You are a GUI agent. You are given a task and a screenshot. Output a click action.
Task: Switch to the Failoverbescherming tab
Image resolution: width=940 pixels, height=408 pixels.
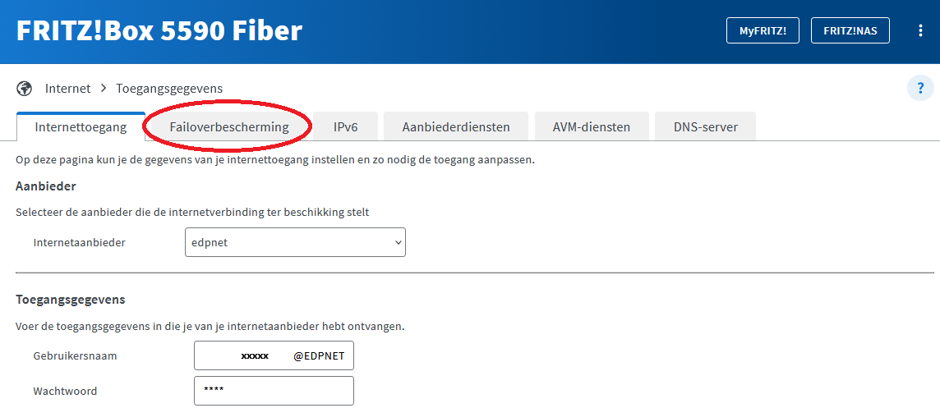[x=229, y=127]
